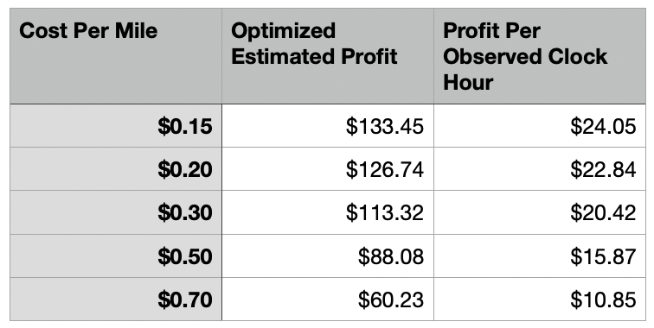Click the $0.50 cost per mile cell
The width and height of the screenshot is (654, 328).
pos(116,255)
